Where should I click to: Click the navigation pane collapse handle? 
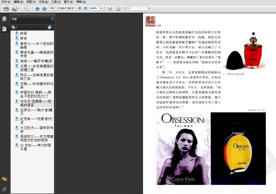click(56, 104)
